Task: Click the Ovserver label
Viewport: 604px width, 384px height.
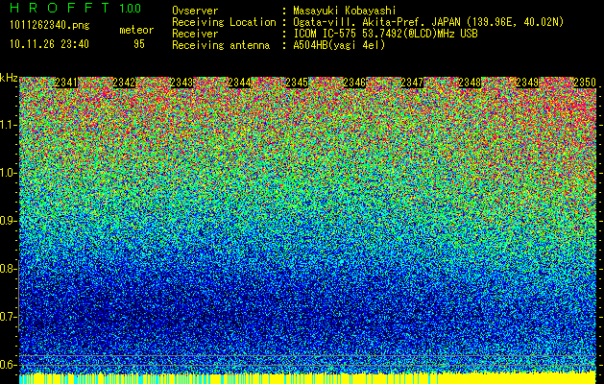Action: [195, 11]
